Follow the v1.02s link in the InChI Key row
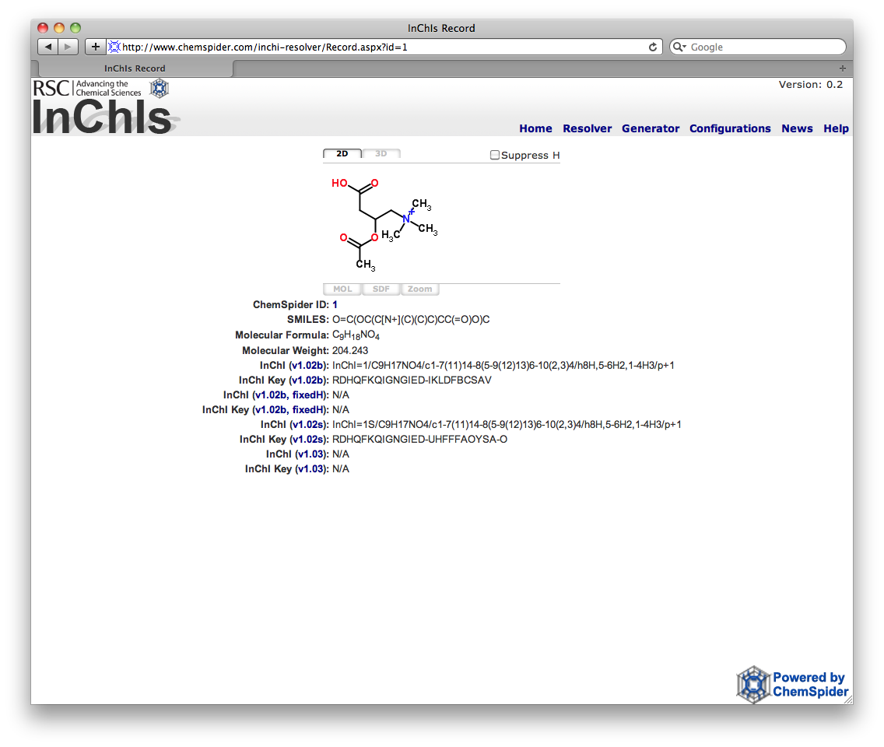 point(308,439)
